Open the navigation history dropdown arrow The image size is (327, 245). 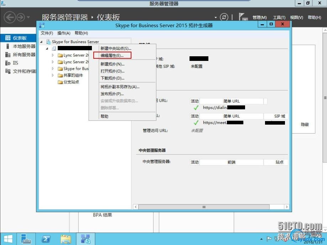coord(28,17)
